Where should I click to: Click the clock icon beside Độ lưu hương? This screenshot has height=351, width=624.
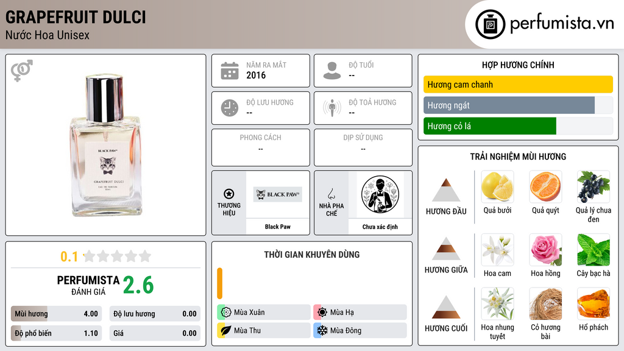point(230,108)
